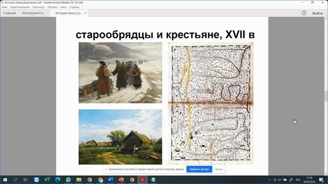Open the Редактирование menu
Viewport: 328px width, 184px height.
[20, 7]
